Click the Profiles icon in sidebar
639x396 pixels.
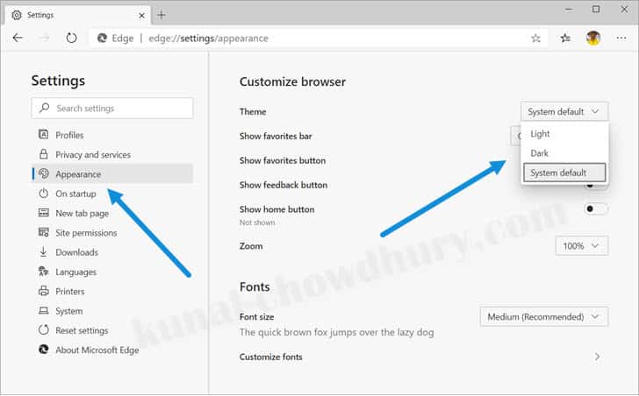(x=44, y=134)
